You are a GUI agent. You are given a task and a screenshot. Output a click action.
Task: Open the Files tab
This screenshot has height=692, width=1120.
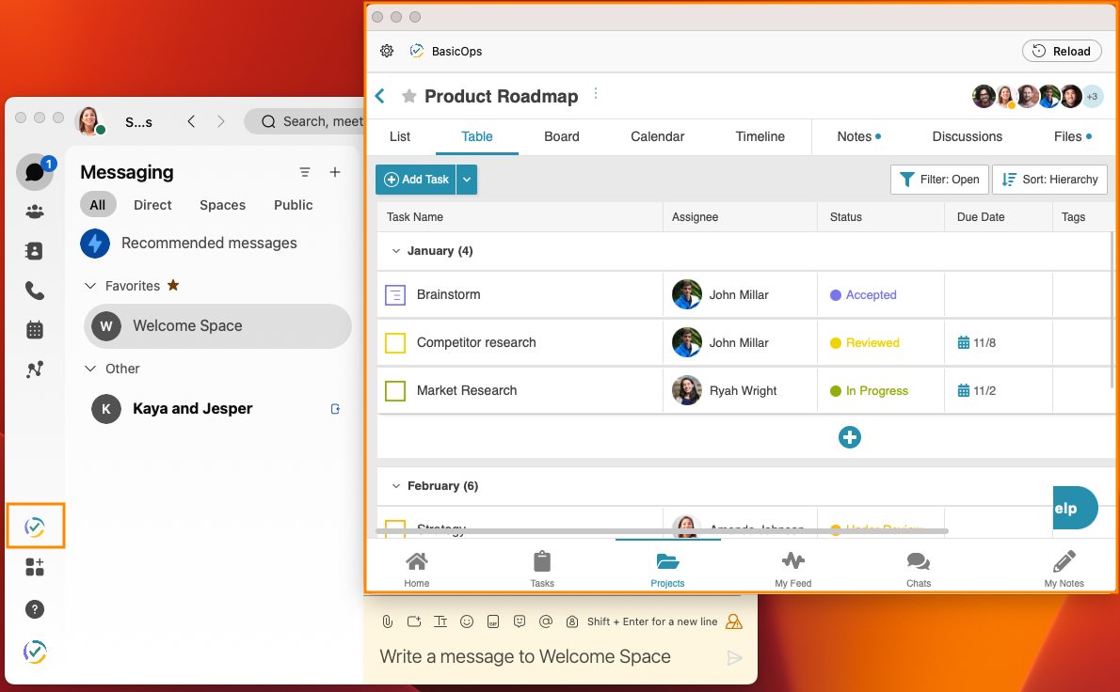click(1072, 136)
